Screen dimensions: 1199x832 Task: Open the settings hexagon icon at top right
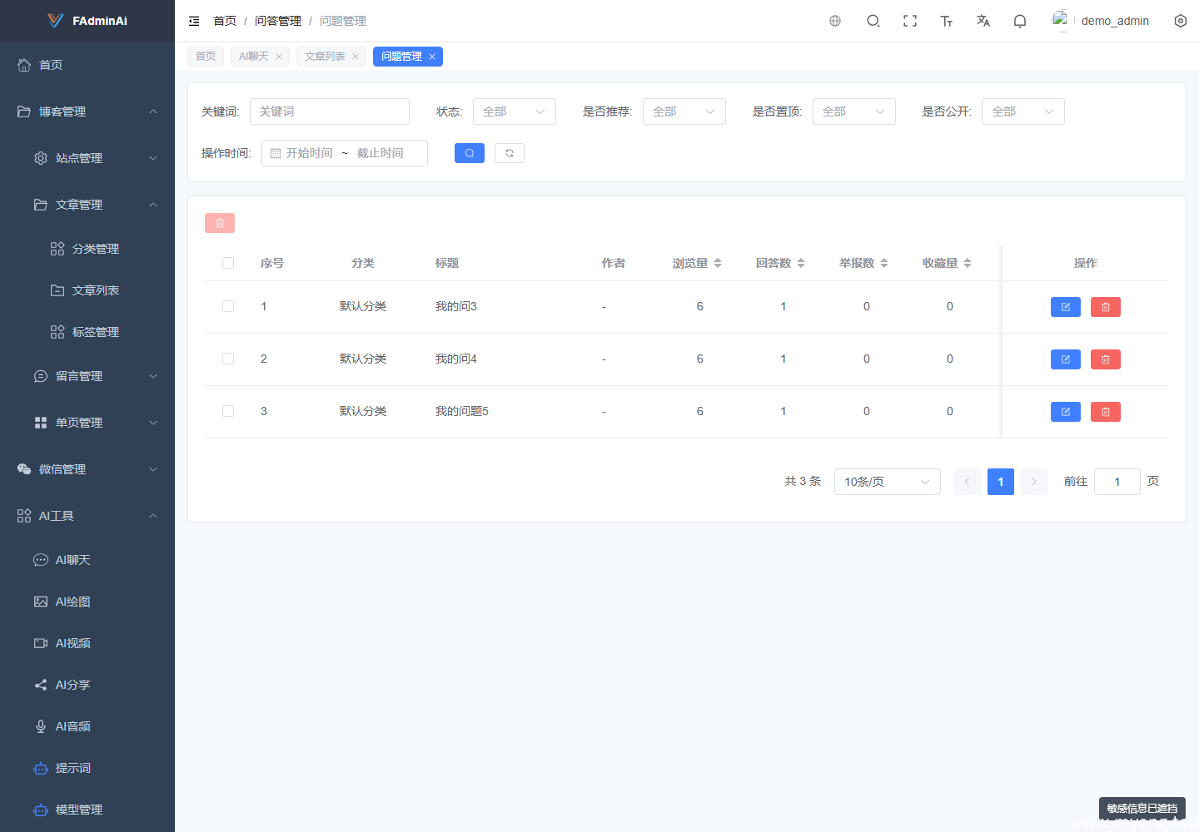1181,21
